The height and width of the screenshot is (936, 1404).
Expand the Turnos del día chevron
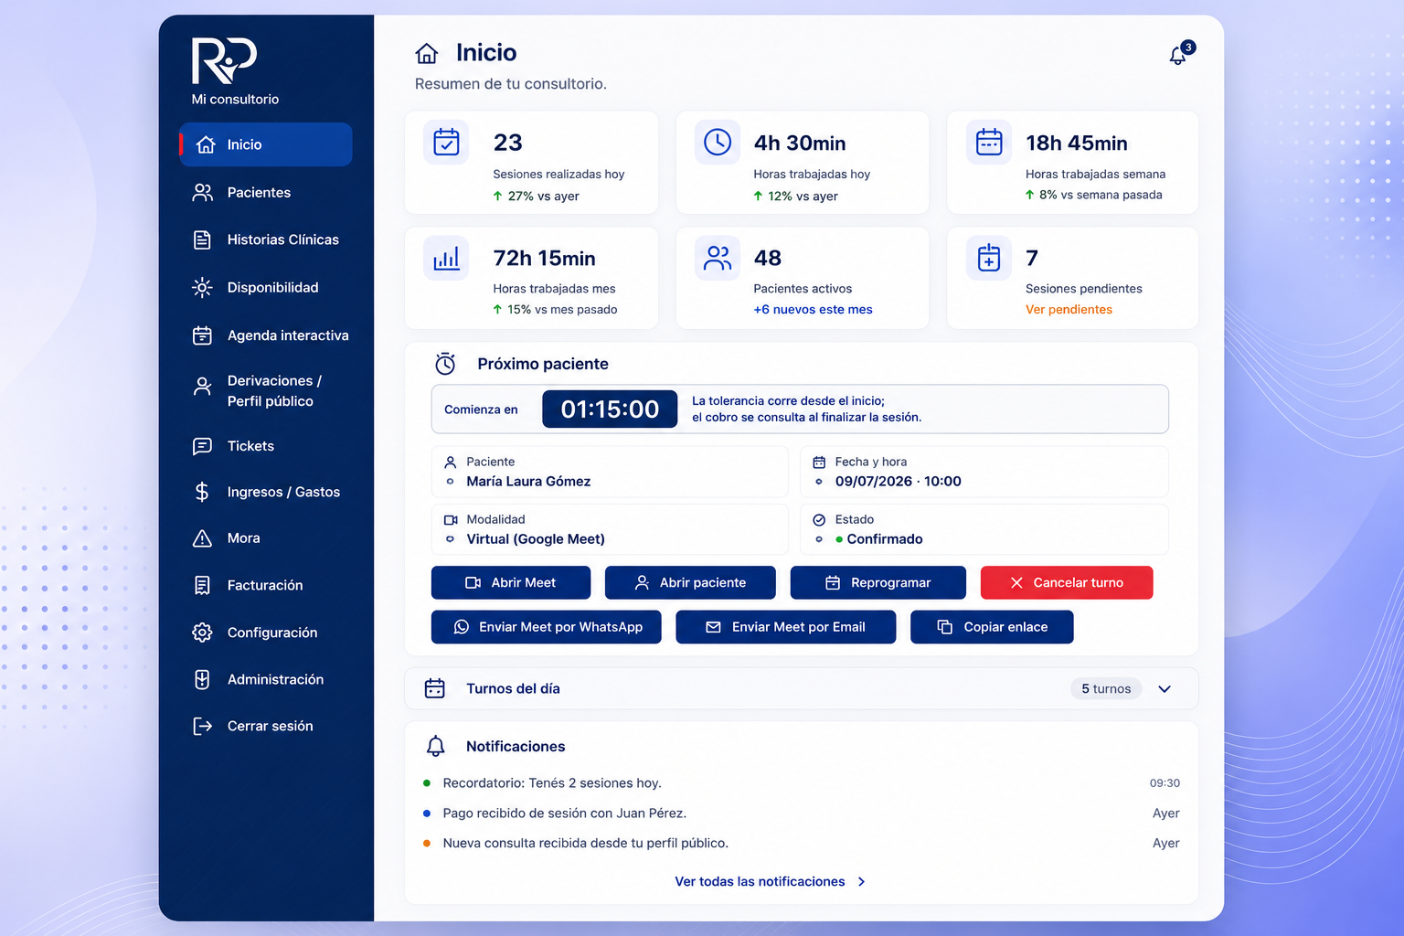(x=1165, y=689)
